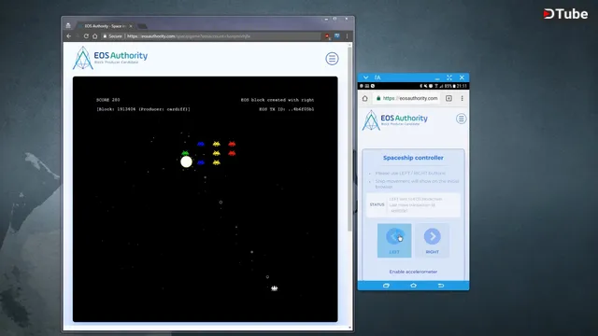Click the DTube logo
This screenshot has height=336, width=598.
pyautogui.click(x=565, y=14)
